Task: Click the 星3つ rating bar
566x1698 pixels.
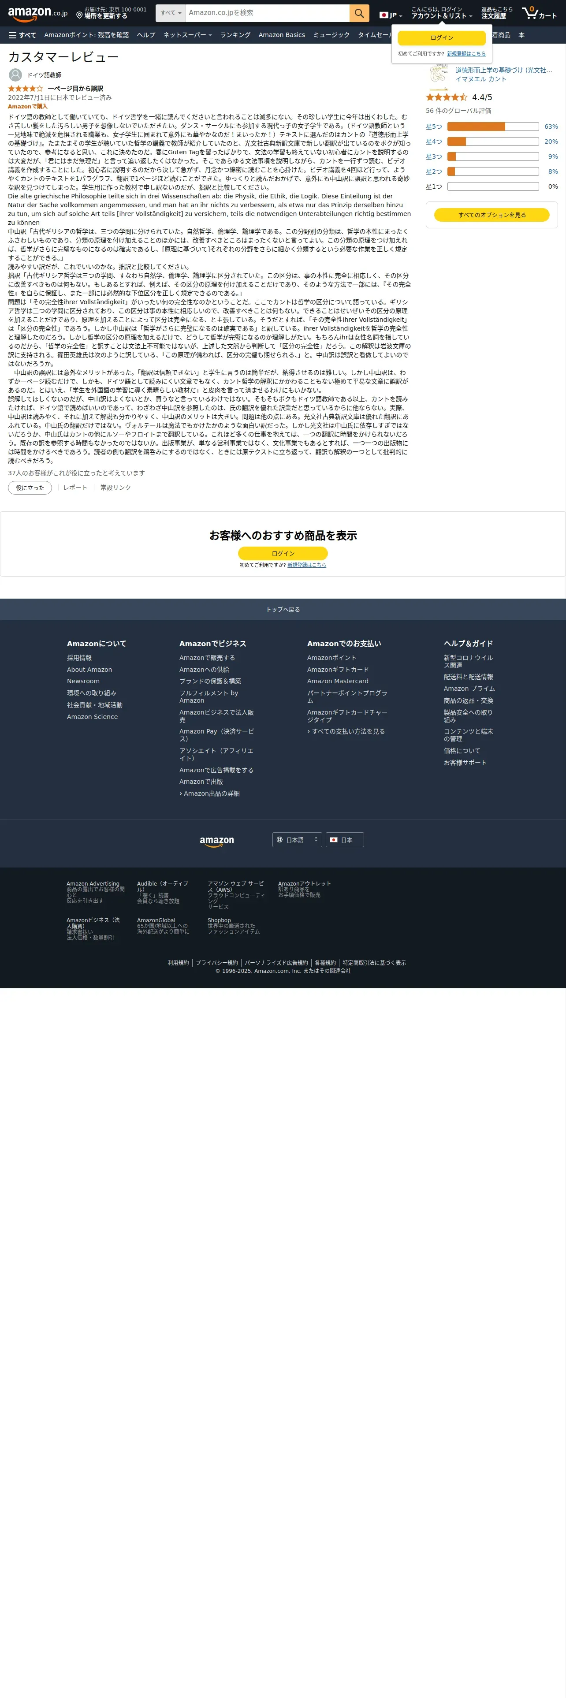Action: (493, 157)
